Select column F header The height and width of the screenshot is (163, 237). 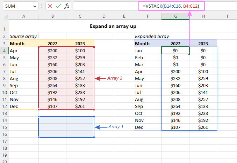pos(148,16)
